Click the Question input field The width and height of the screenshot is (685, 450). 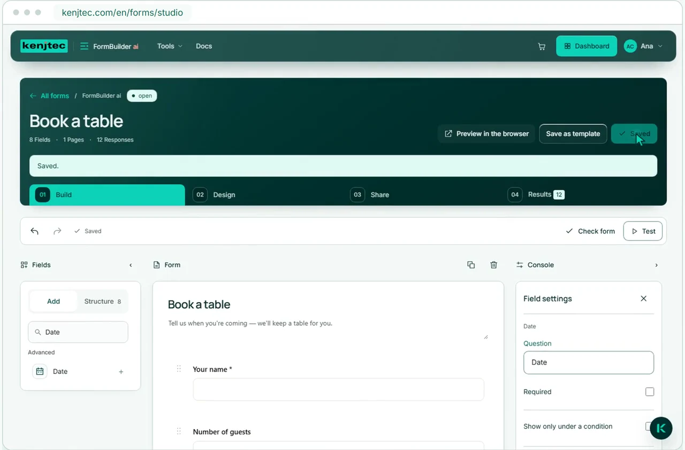(x=589, y=363)
